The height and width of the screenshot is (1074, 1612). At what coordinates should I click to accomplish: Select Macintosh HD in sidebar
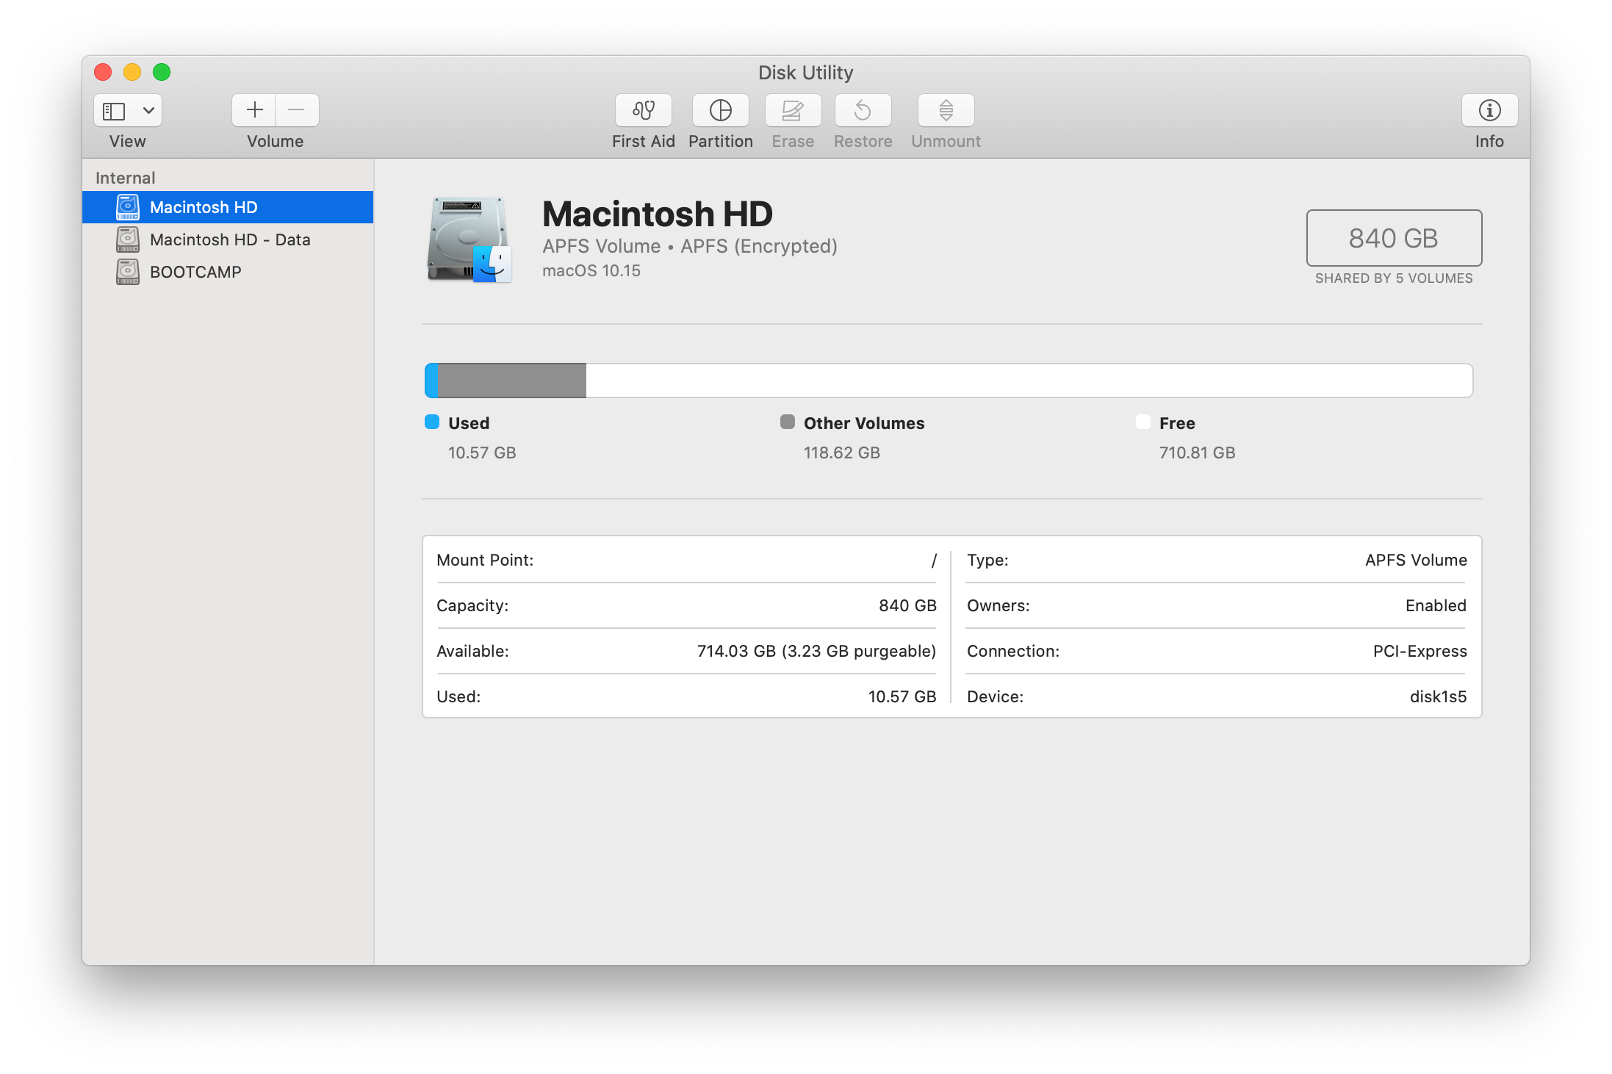point(204,207)
